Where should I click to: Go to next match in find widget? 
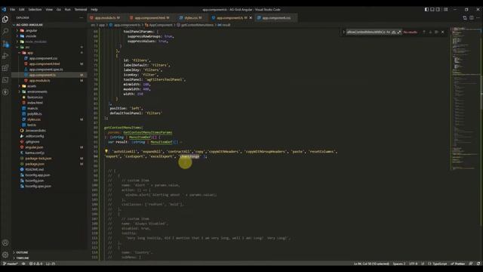(430, 32)
